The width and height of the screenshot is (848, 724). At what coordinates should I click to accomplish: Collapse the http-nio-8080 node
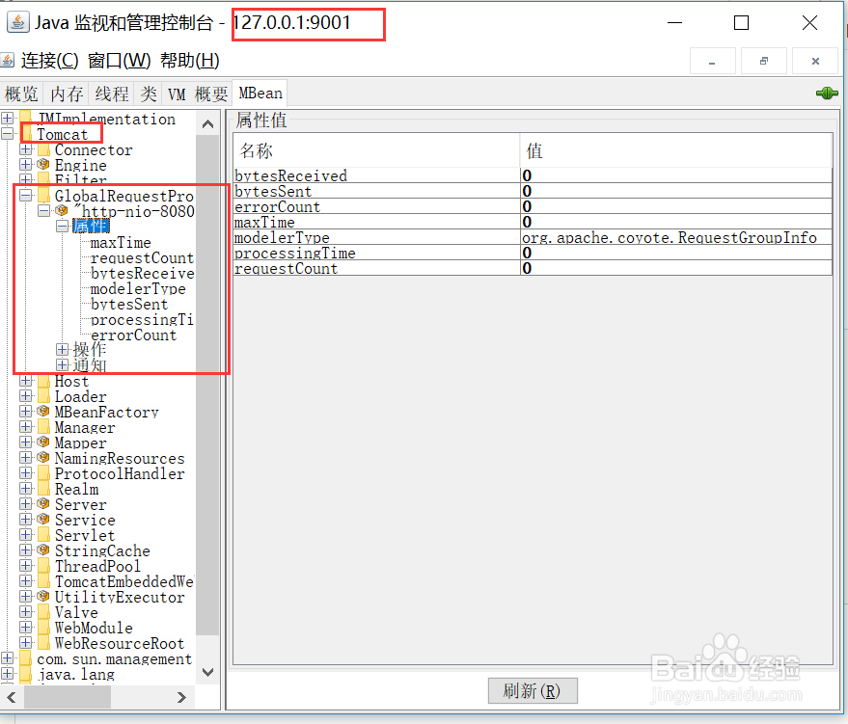point(43,211)
